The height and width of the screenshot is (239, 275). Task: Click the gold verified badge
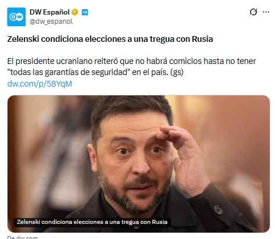click(75, 12)
